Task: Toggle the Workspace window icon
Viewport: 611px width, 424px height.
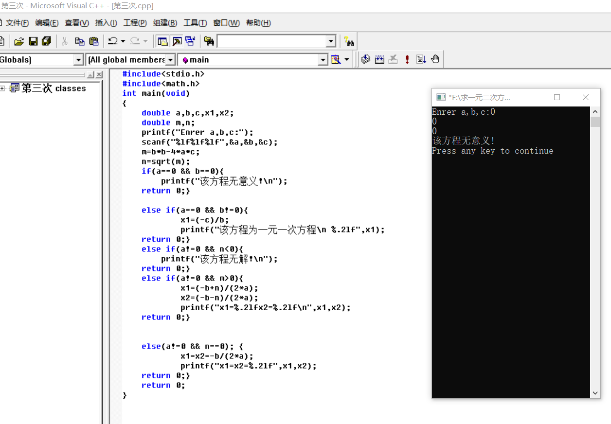Action: (x=162, y=41)
